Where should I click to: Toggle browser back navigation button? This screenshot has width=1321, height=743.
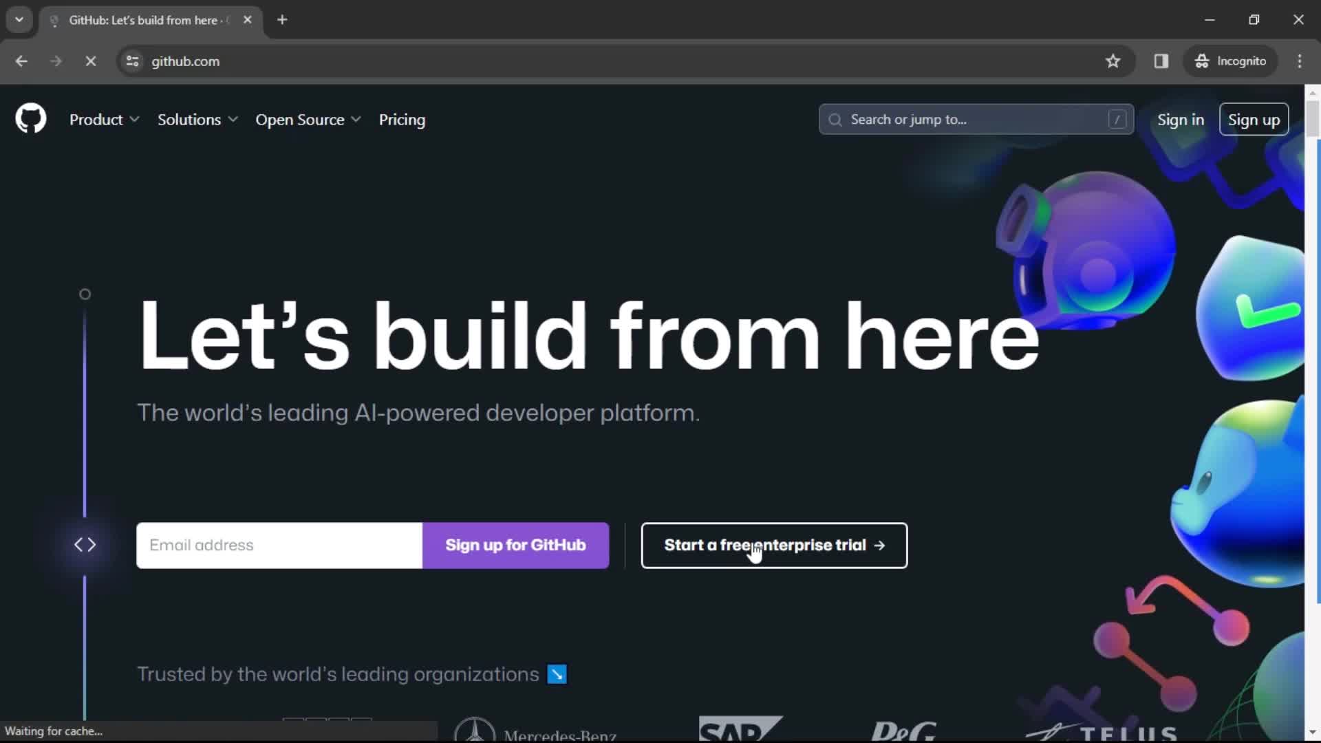tap(22, 61)
